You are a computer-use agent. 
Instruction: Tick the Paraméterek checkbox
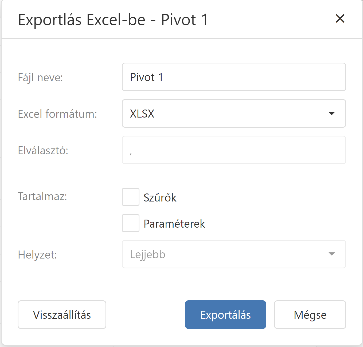(x=131, y=223)
